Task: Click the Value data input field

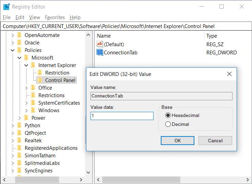Action: click(122, 116)
